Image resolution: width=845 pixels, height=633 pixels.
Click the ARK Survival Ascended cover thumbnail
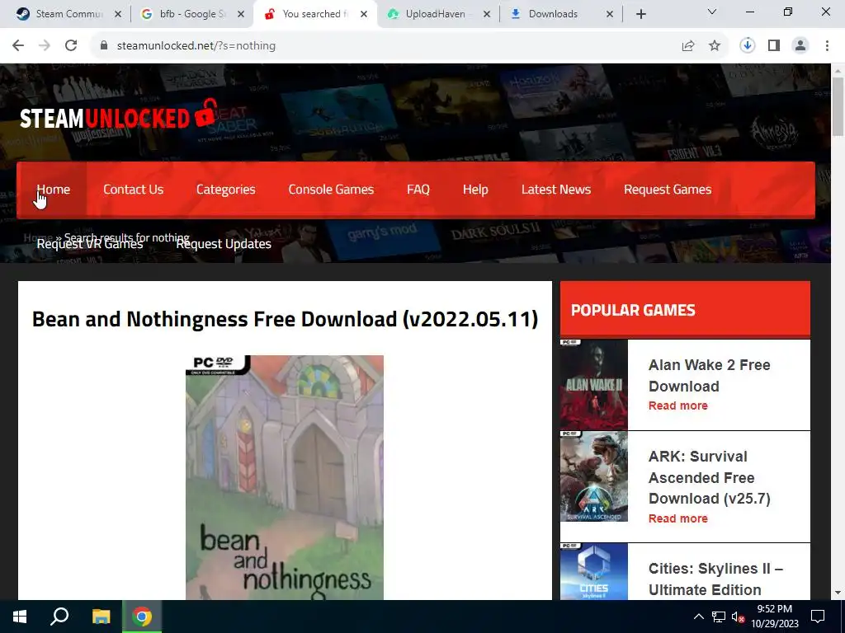tap(594, 476)
